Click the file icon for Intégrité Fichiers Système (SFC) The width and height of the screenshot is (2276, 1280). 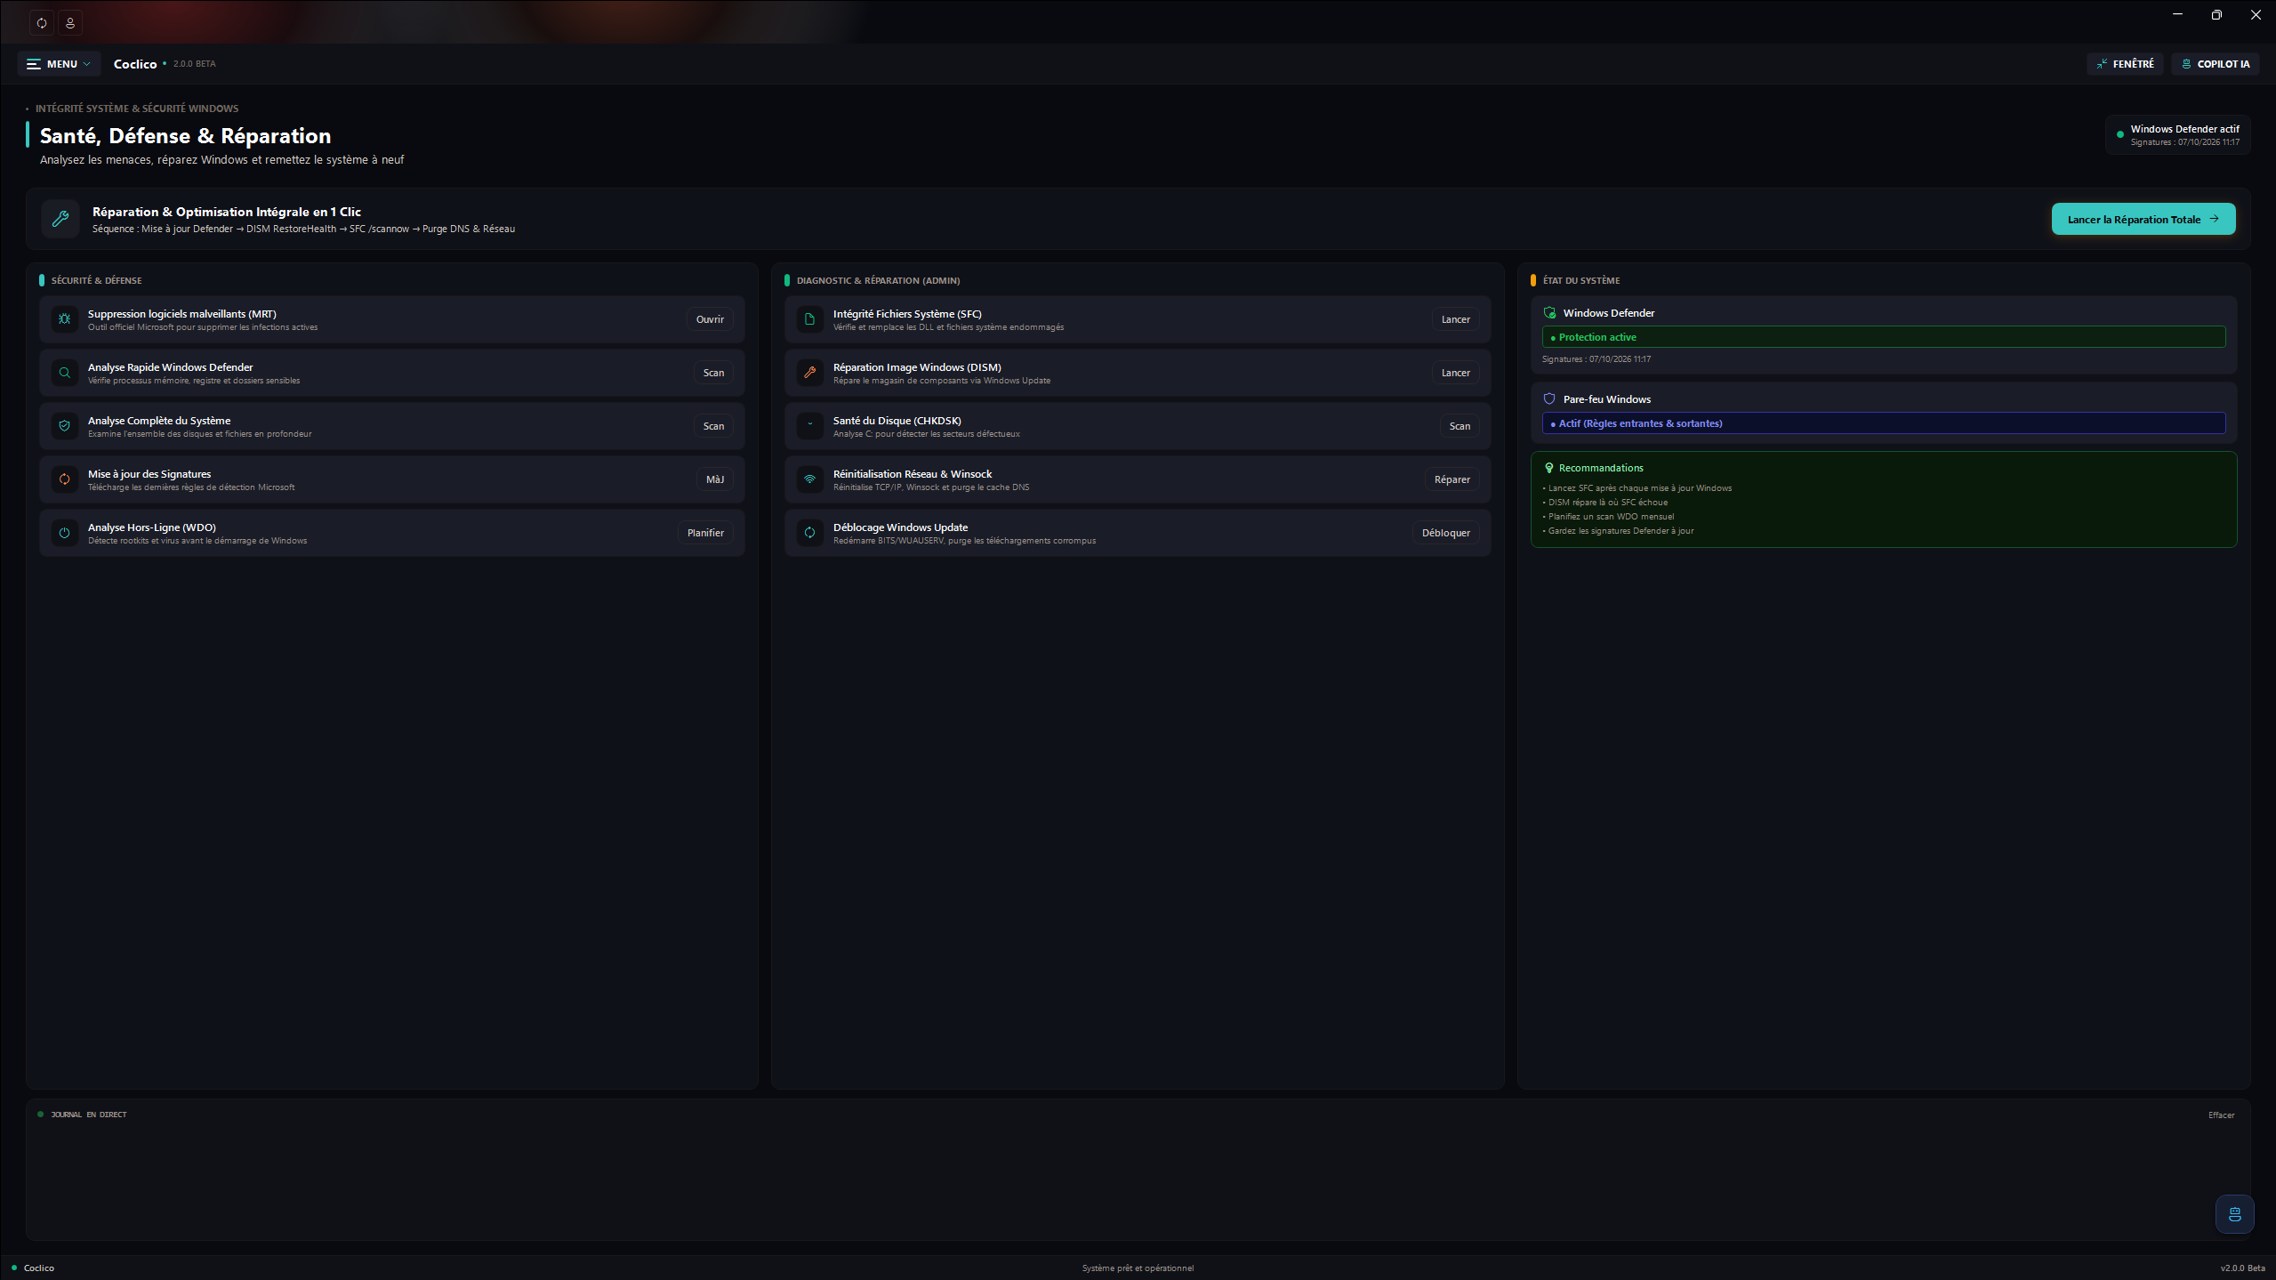tap(809, 319)
